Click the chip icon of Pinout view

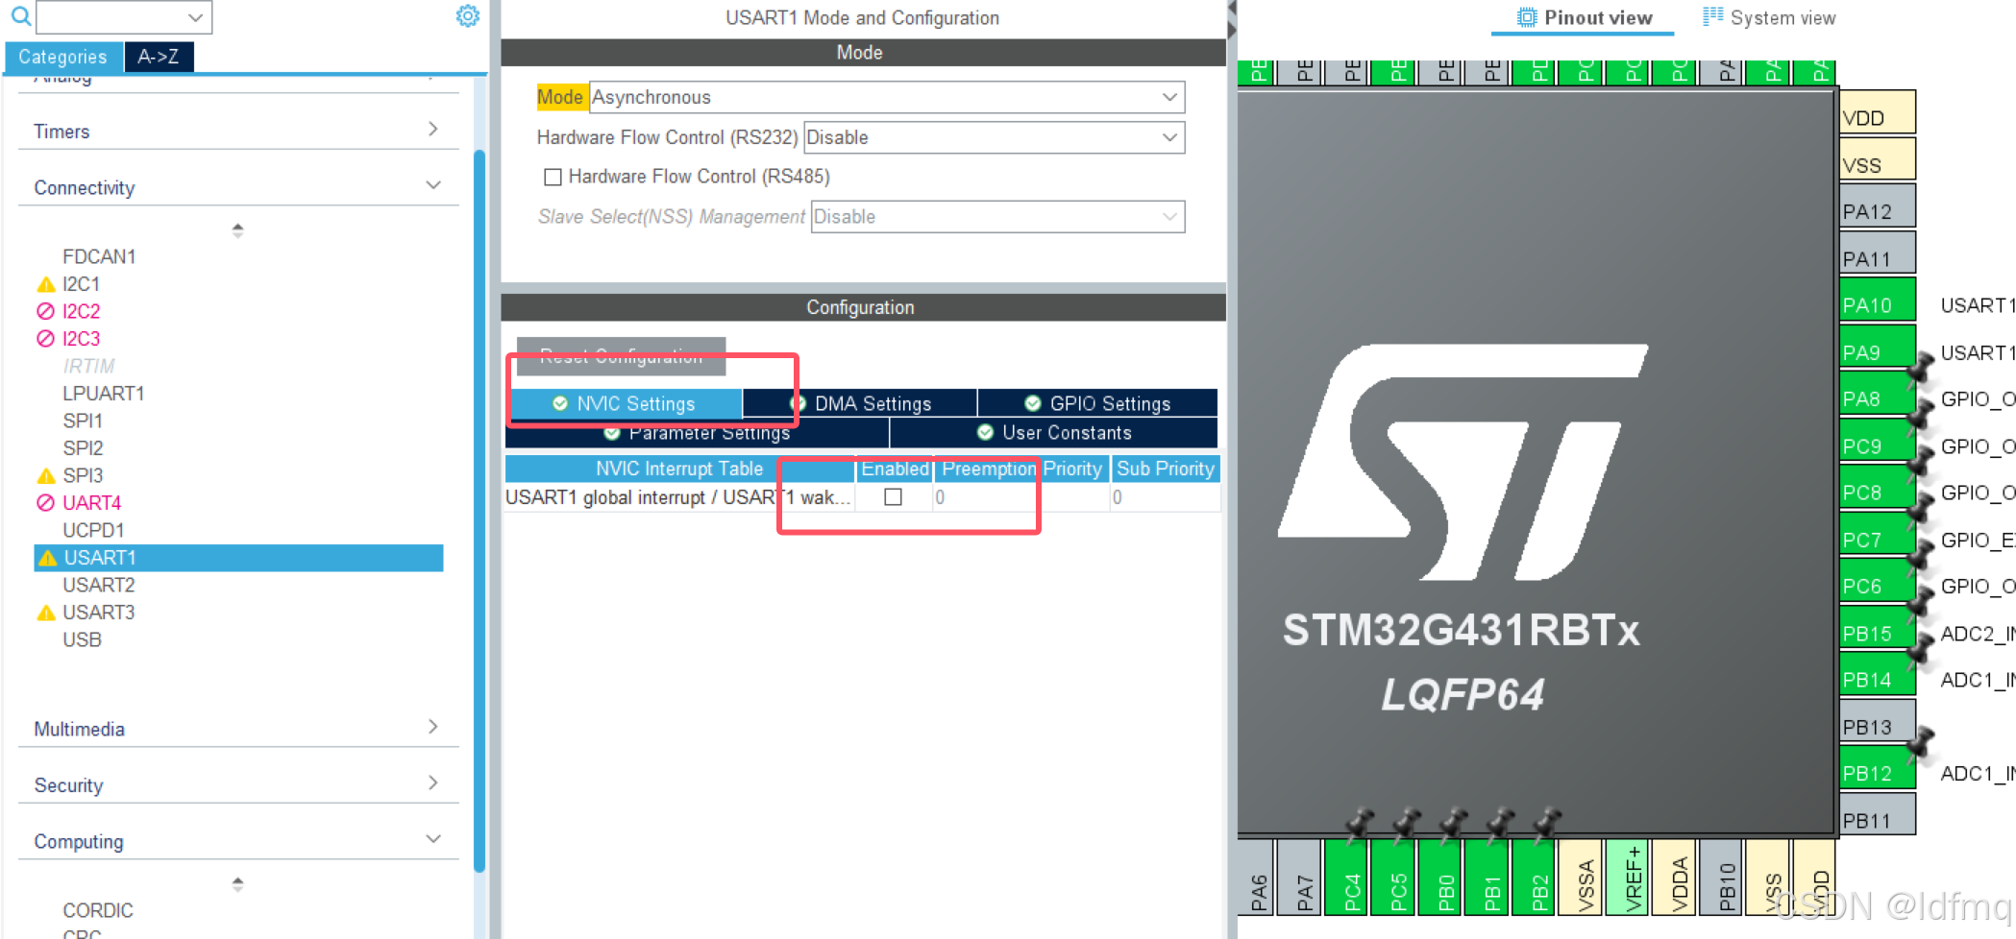1526,17
